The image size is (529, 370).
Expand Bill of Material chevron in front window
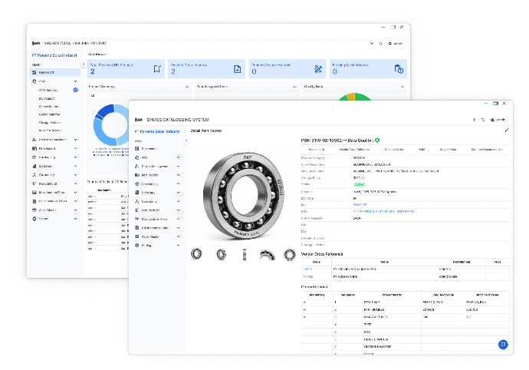click(178, 228)
